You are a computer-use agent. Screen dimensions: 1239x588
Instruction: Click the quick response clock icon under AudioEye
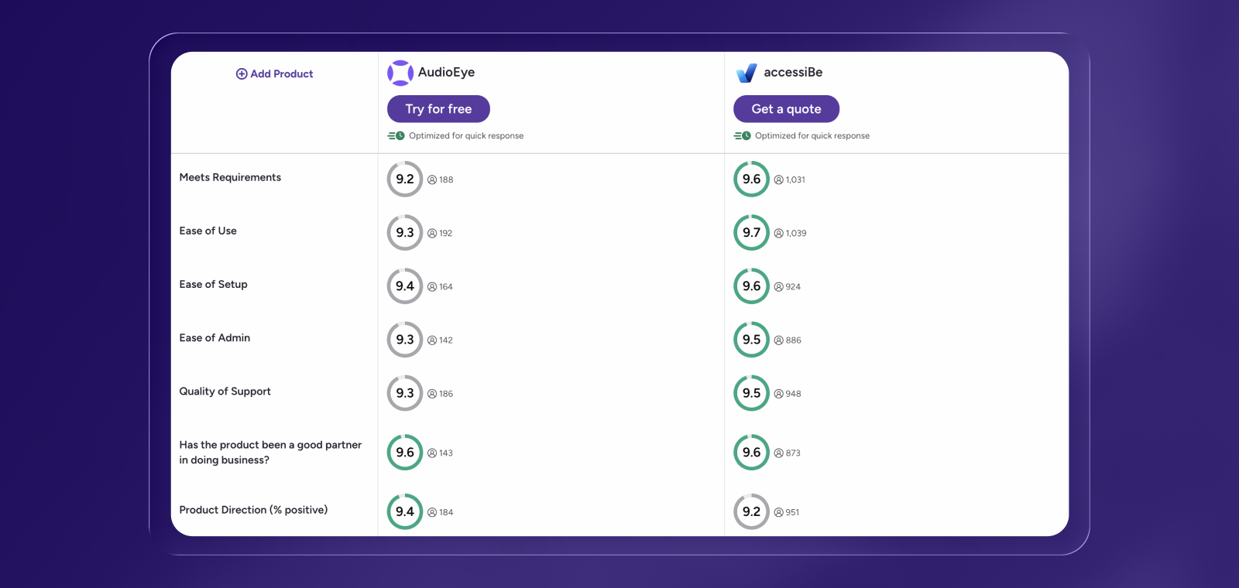pyautogui.click(x=395, y=135)
